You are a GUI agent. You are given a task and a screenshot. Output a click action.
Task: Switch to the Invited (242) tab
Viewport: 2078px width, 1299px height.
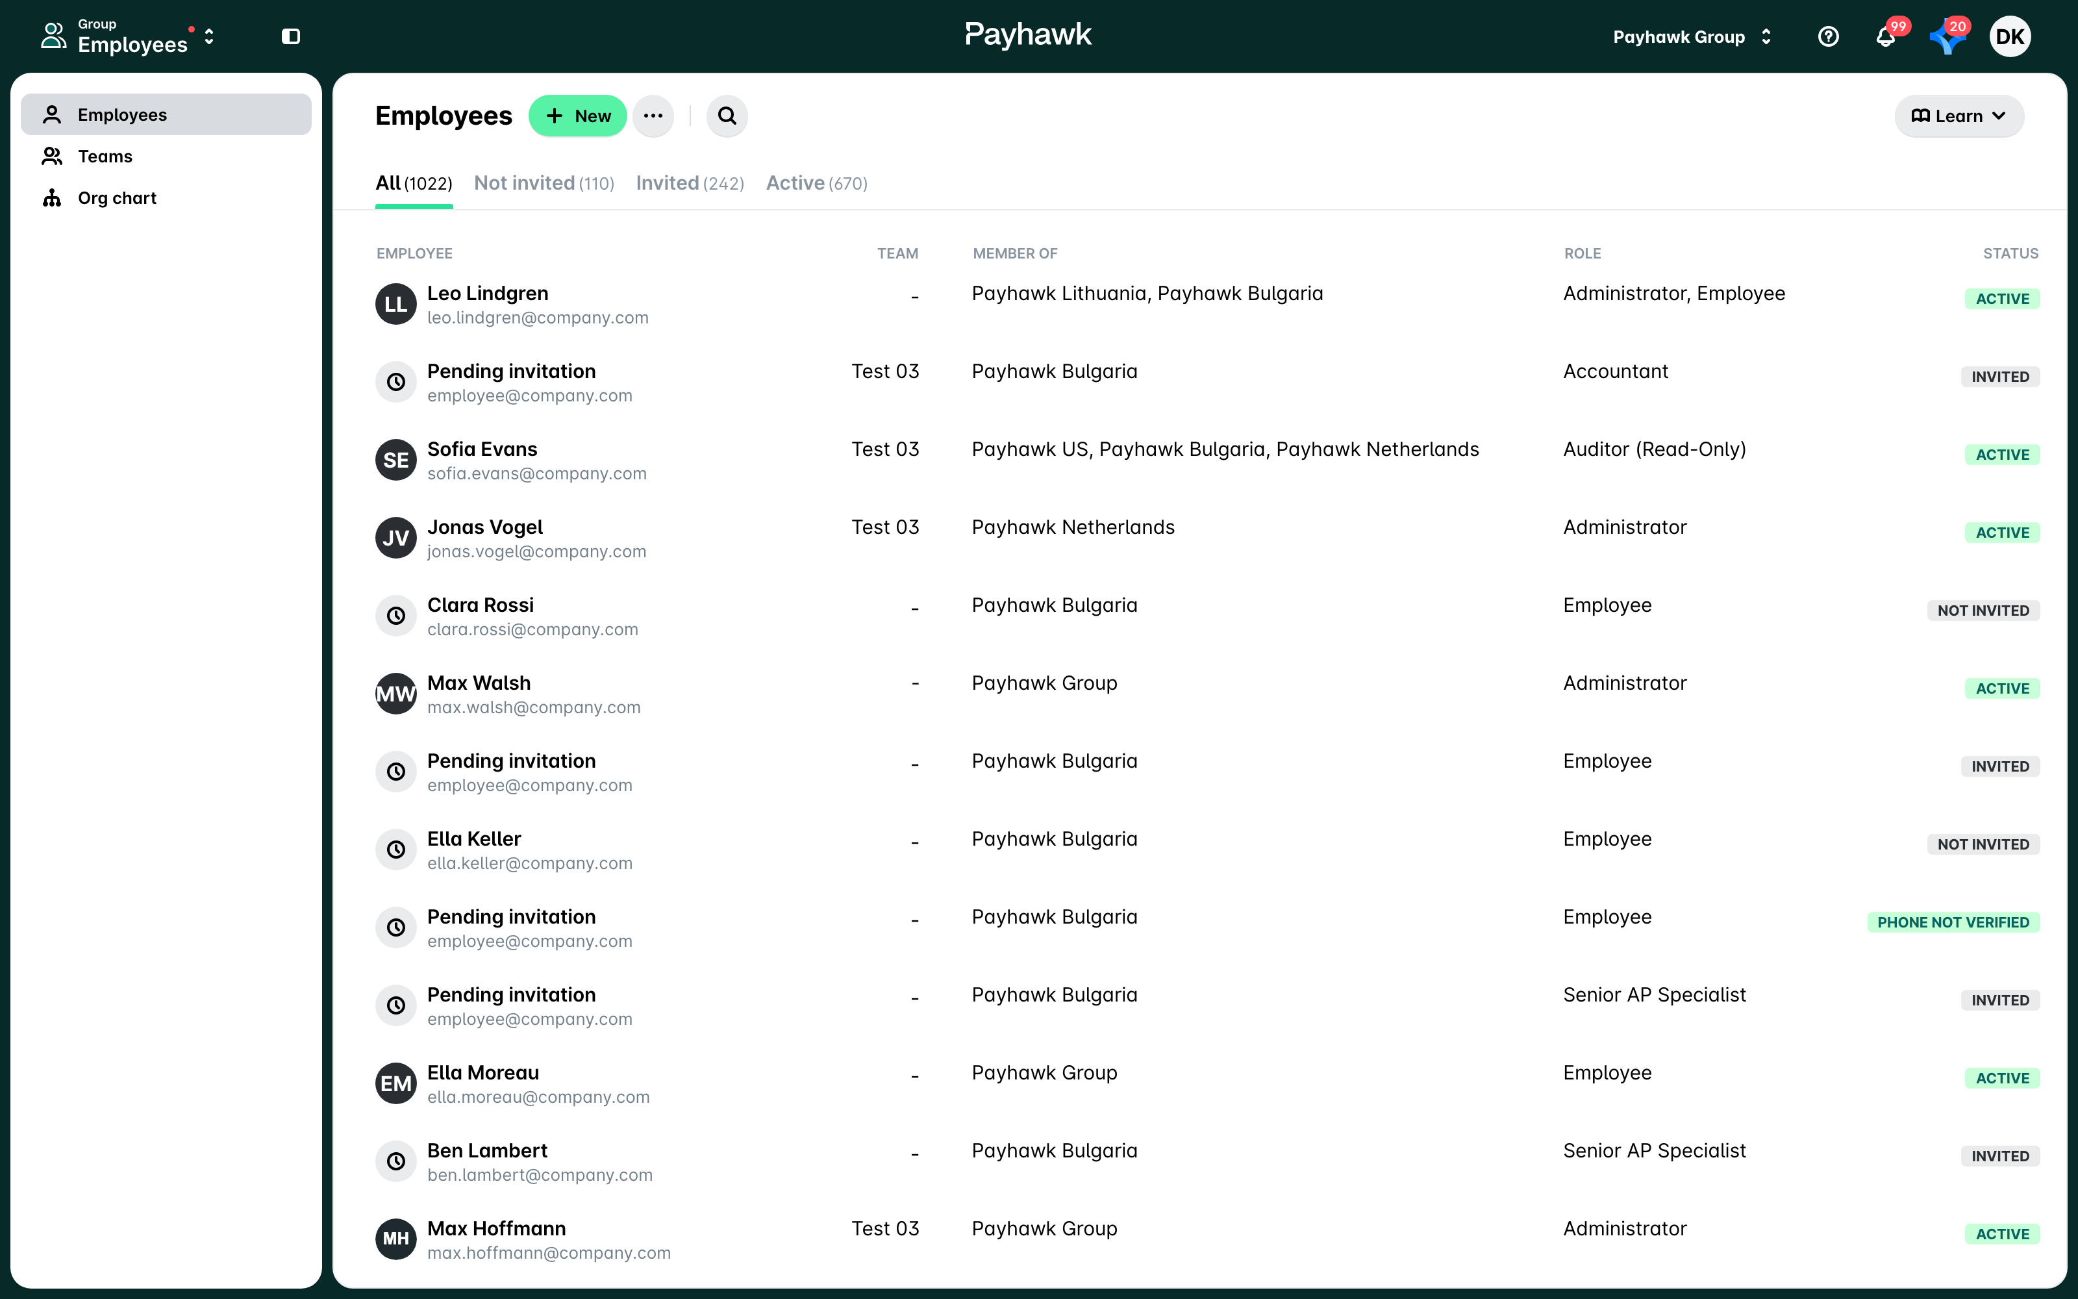click(x=690, y=184)
